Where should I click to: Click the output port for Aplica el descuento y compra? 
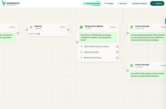[117, 47]
